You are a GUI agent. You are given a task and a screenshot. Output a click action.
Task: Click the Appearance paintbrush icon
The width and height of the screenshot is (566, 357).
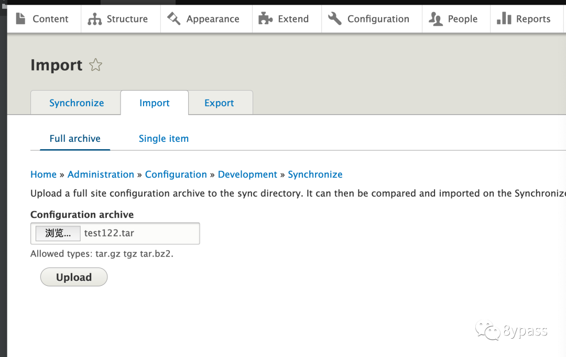(x=173, y=19)
